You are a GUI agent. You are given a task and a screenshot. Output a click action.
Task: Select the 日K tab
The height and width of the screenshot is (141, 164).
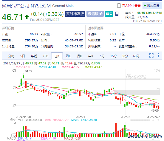(x=57, y=56)
